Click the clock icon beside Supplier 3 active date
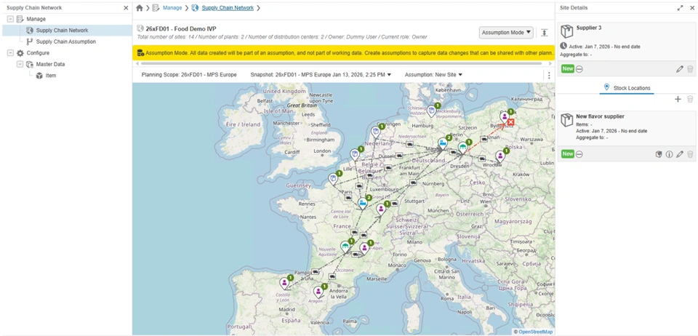The width and height of the screenshot is (698, 336). 563,46
